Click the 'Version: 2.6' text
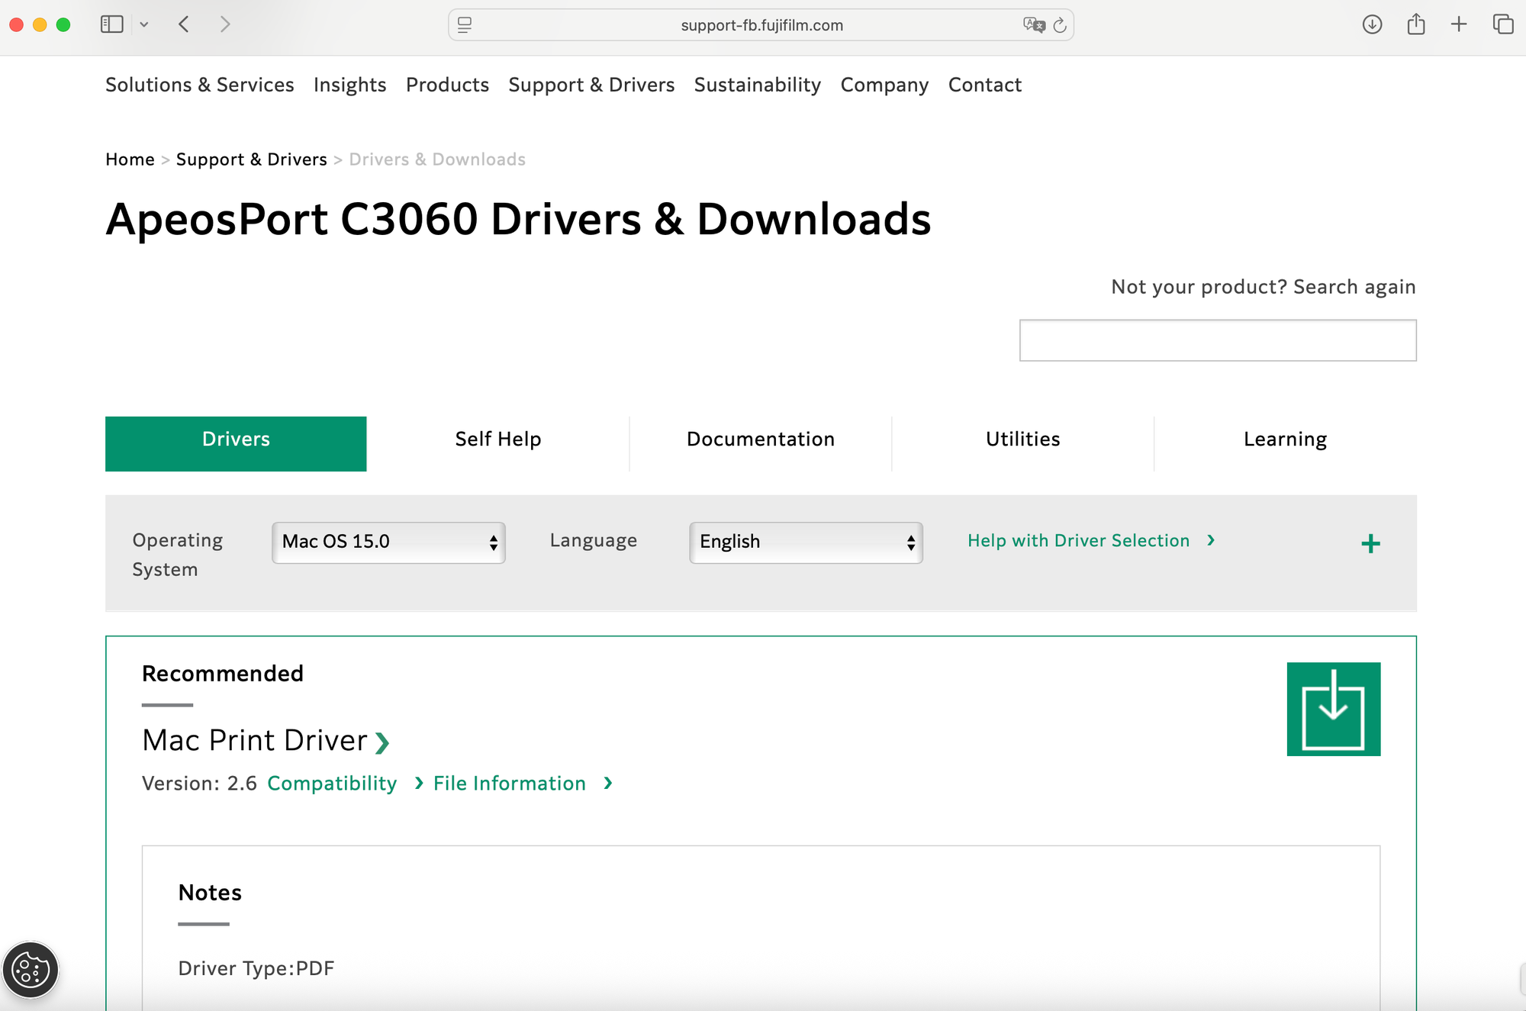Viewport: 1526px width, 1011px height. click(x=199, y=784)
